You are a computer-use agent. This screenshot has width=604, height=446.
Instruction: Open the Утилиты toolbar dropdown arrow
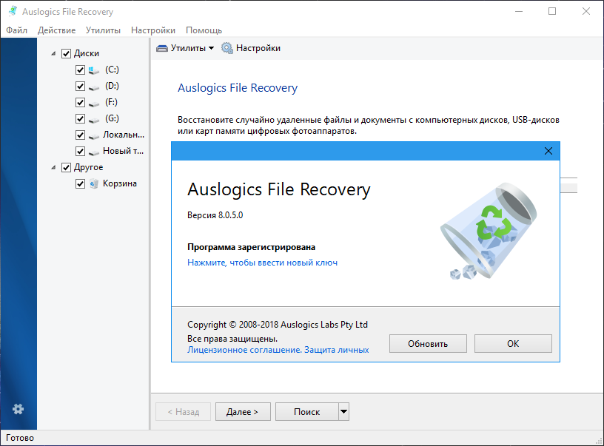click(x=211, y=48)
